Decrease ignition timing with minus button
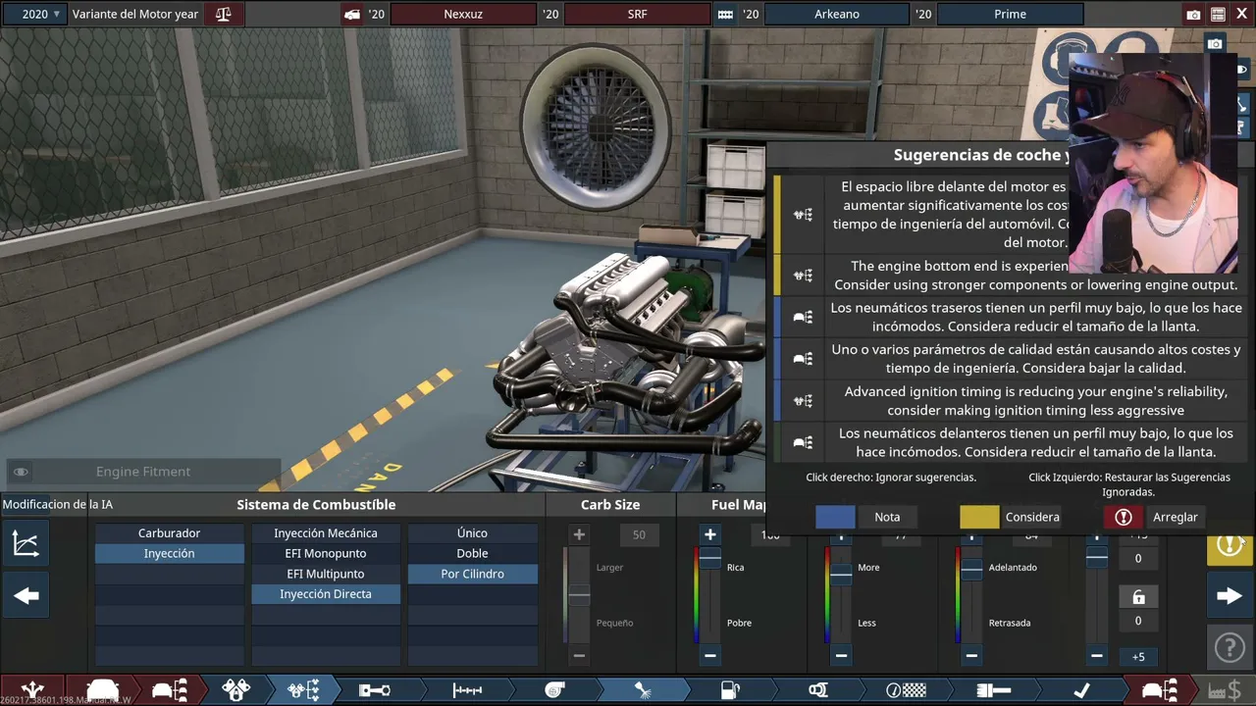The height and width of the screenshot is (706, 1256). coord(971,655)
